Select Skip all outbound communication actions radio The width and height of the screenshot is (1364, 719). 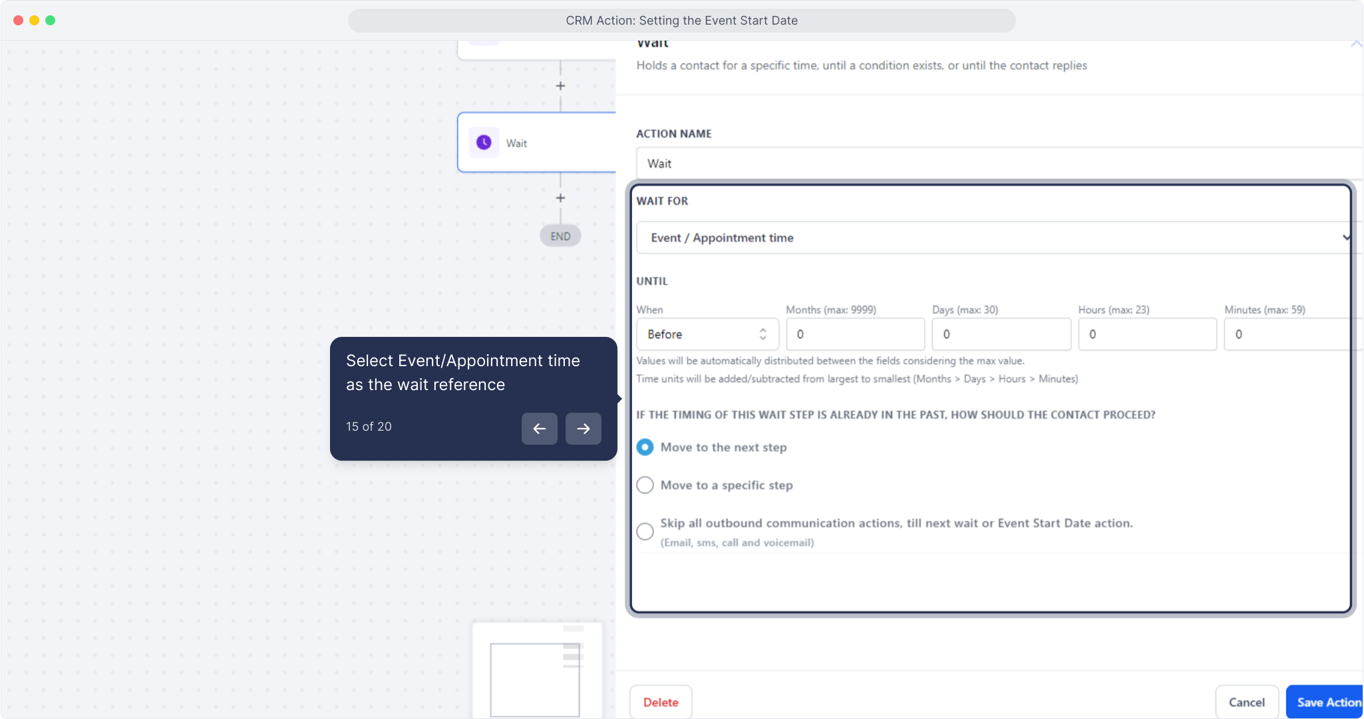click(x=645, y=531)
